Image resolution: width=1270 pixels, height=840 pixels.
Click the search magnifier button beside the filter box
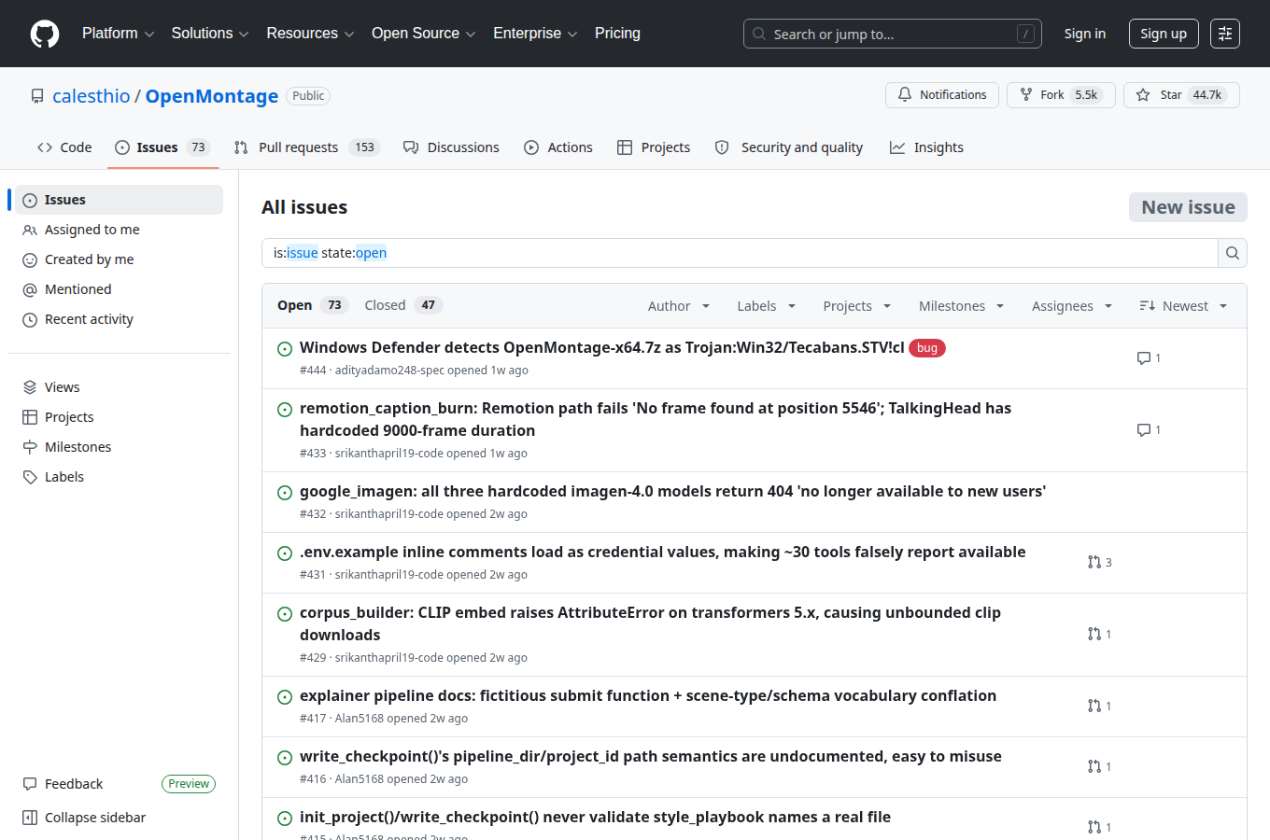click(x=1233, y=253)
